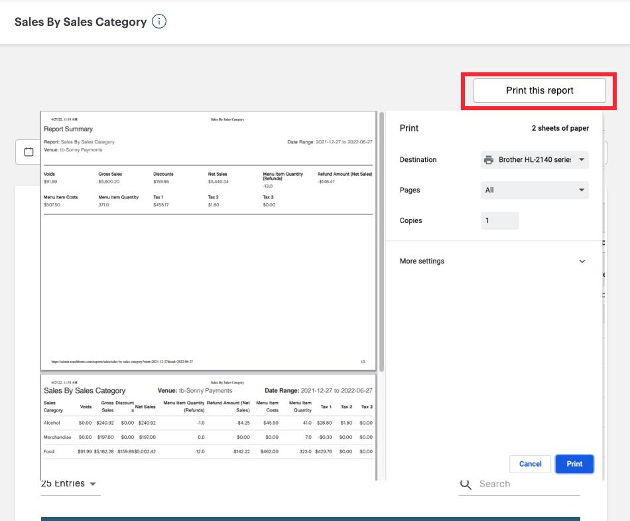
Task: Click the printer icon in the Destination field
Action: (489, 159)
